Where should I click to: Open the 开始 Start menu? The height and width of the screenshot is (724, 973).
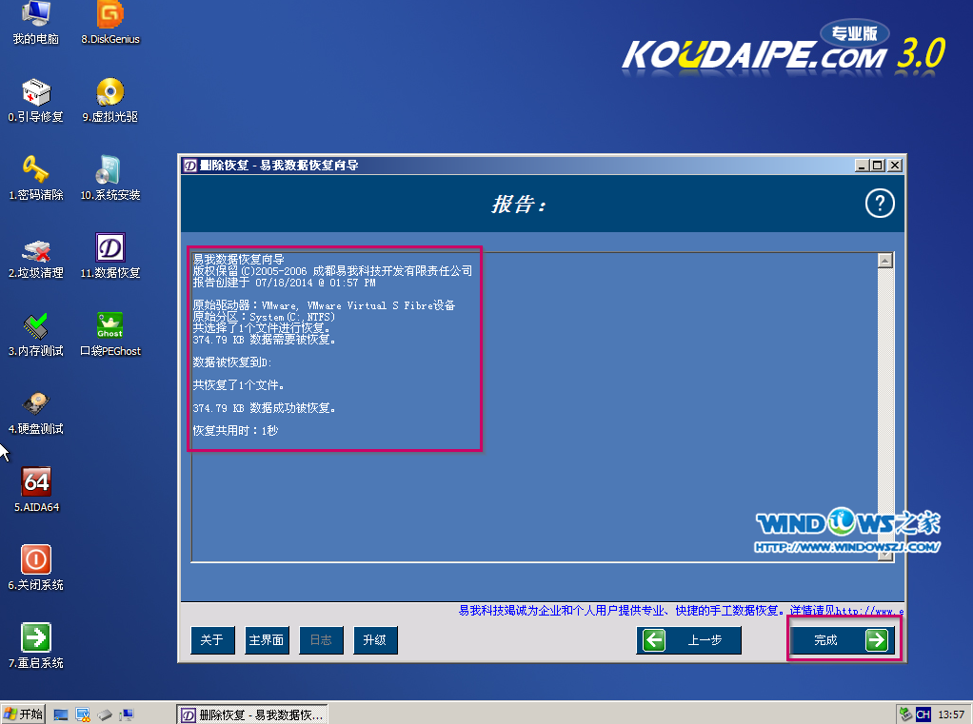point(24,714)
